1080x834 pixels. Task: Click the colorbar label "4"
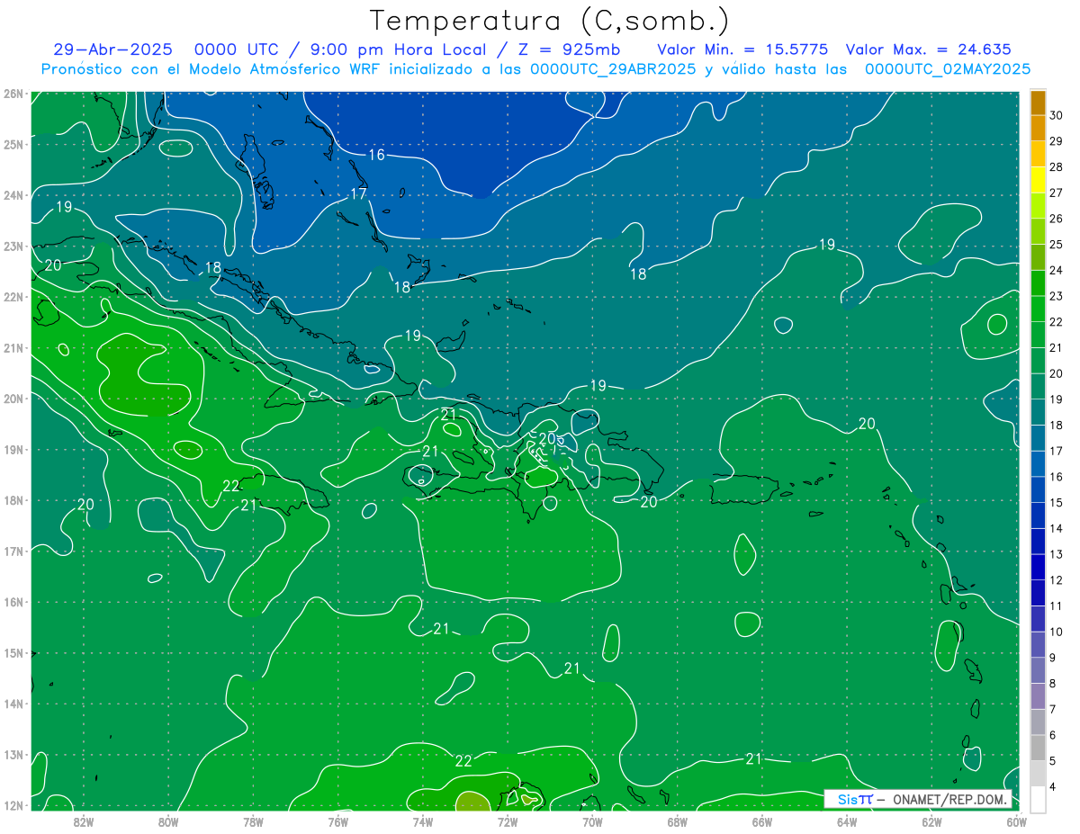[x=1053, y=787]
